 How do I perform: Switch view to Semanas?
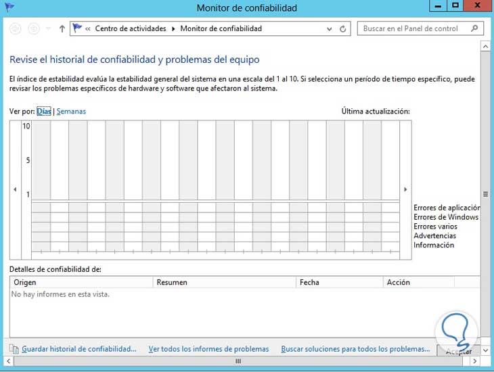pos(71,111)
